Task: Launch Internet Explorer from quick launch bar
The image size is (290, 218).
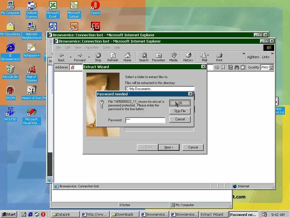Action: [30, 214]
